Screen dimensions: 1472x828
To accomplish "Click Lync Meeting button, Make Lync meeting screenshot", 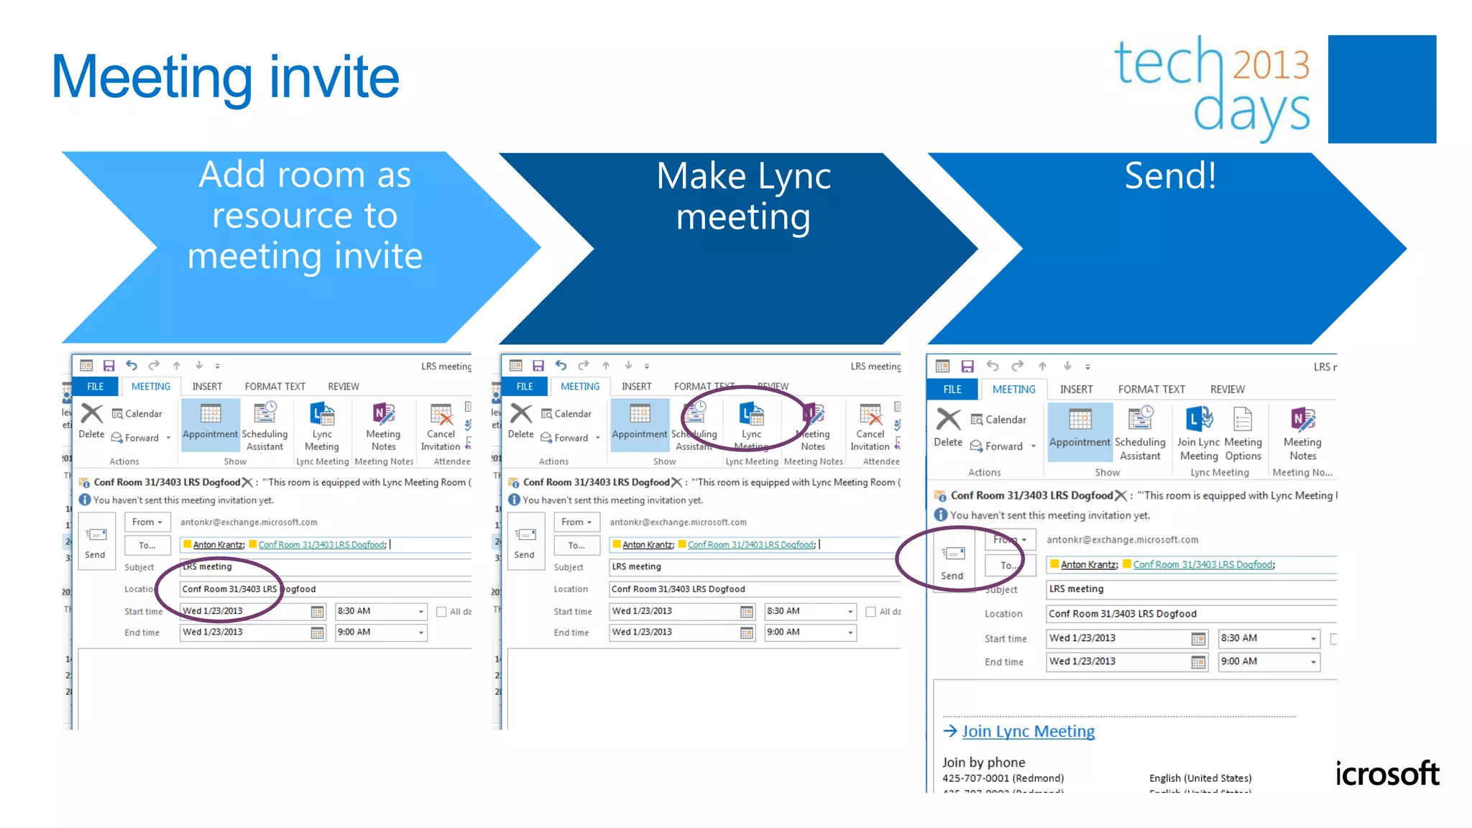I will tap(752, 426).
